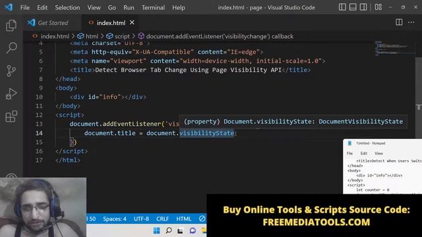Screen dimensions: 422x237
Task: Open the View menu
Action: pyautogui.click(x=94, y=7)
